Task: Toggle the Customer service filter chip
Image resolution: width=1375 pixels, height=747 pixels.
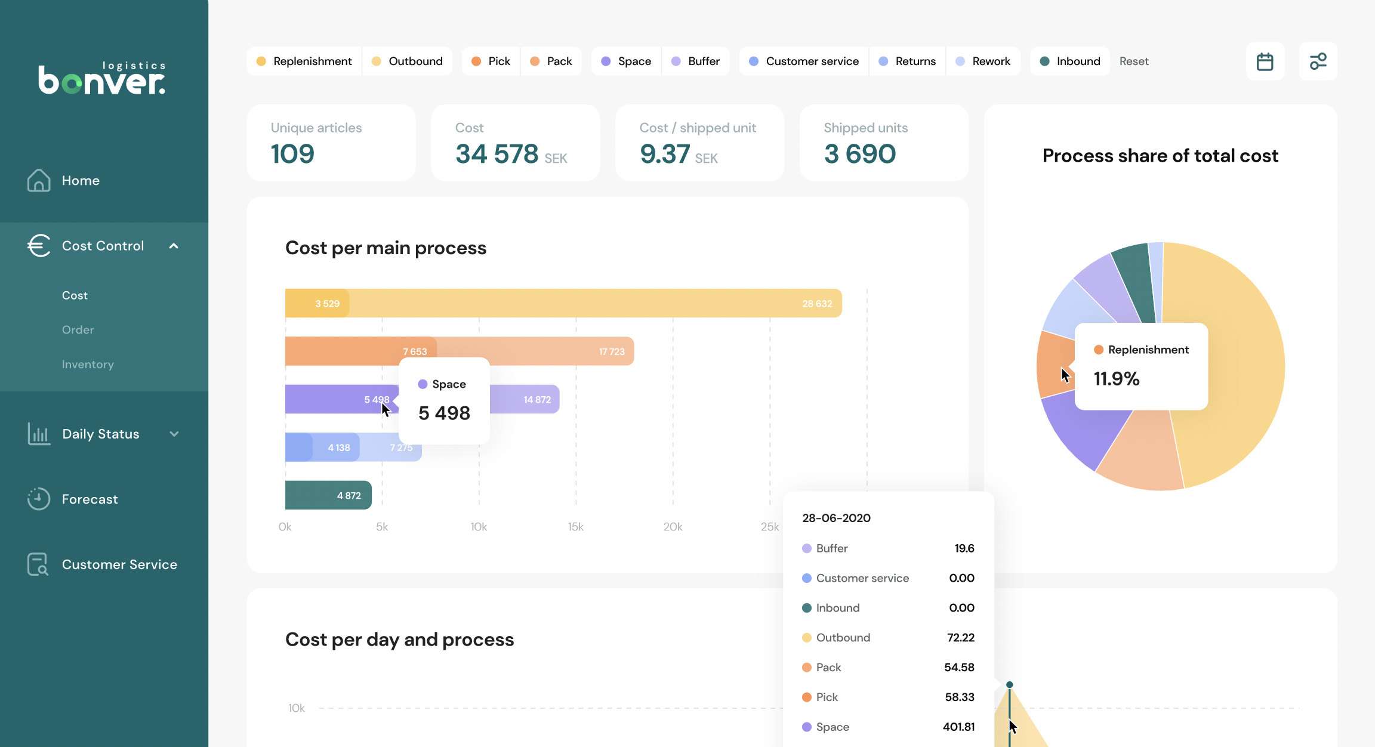Action: [804, 61]
